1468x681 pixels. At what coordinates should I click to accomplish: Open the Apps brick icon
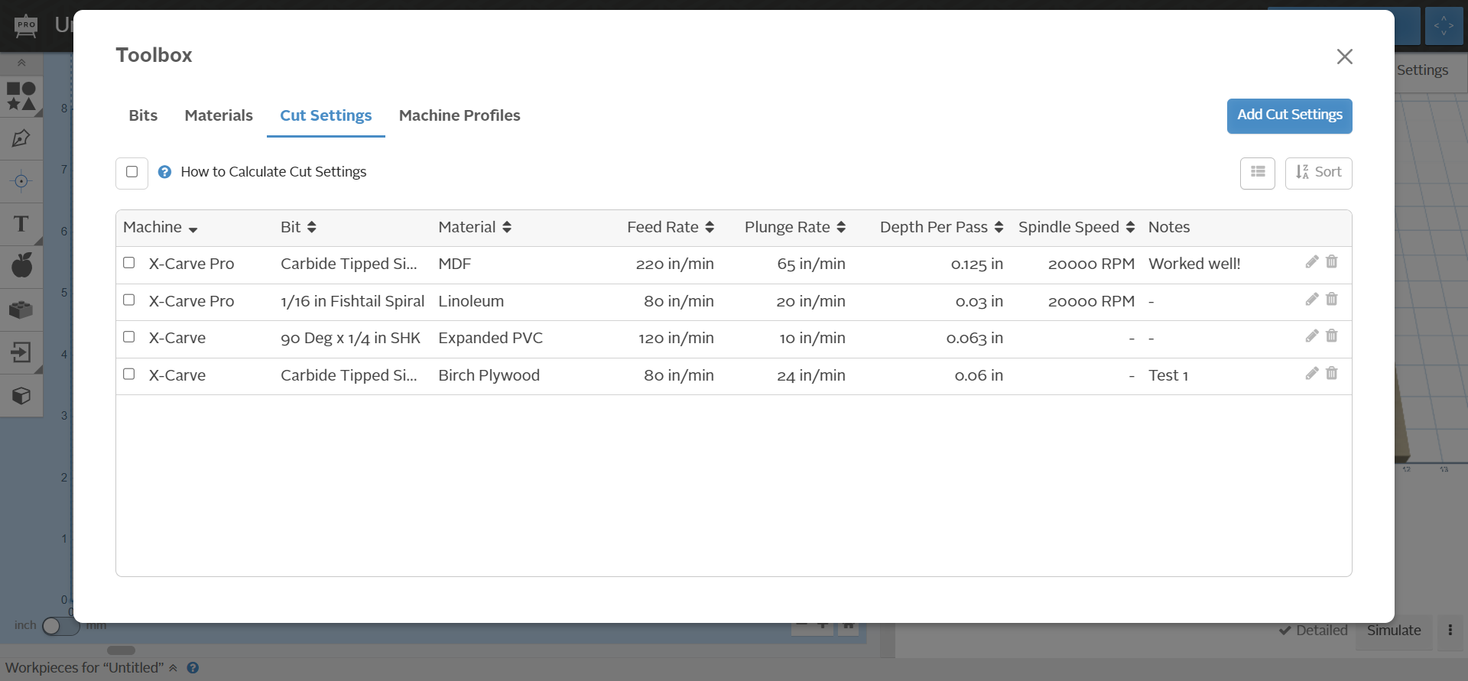(x=21, y=310)
